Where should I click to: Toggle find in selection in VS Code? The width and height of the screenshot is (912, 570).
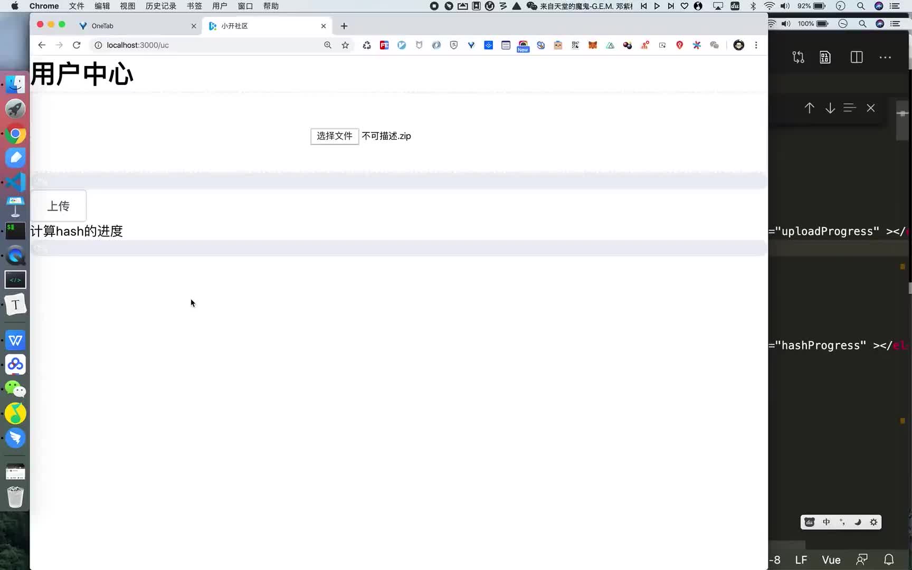point(849,108)
